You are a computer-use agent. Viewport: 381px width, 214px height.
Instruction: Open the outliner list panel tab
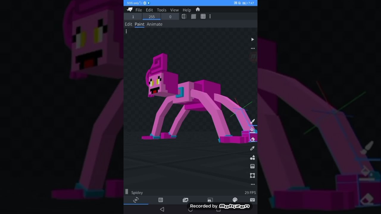click(x=161, y=200)
